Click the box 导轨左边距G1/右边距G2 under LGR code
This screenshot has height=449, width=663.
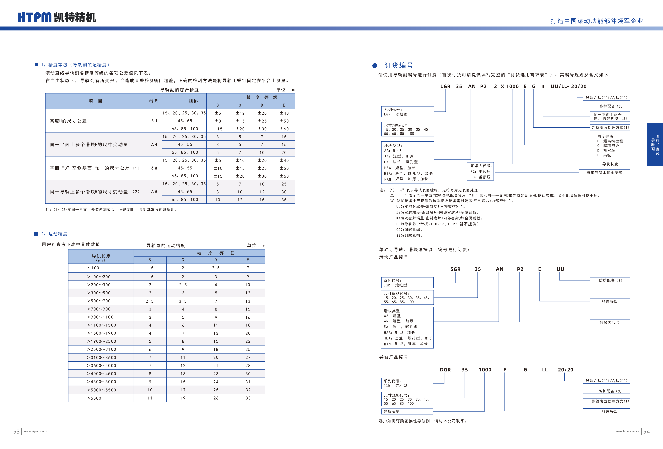click(x=606, y=98)
